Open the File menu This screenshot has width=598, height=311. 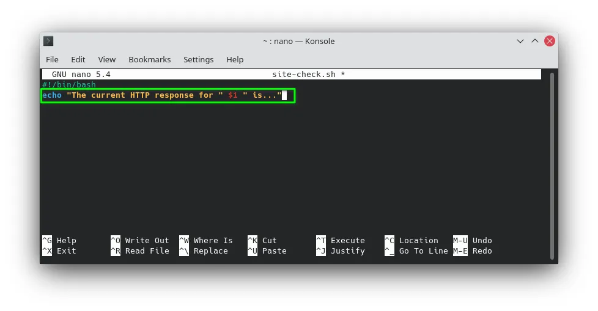[52, 59]
